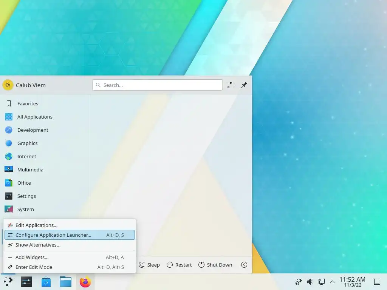
Task: Open Dolphin file manager from taskbar
Action: coord(66,282)
